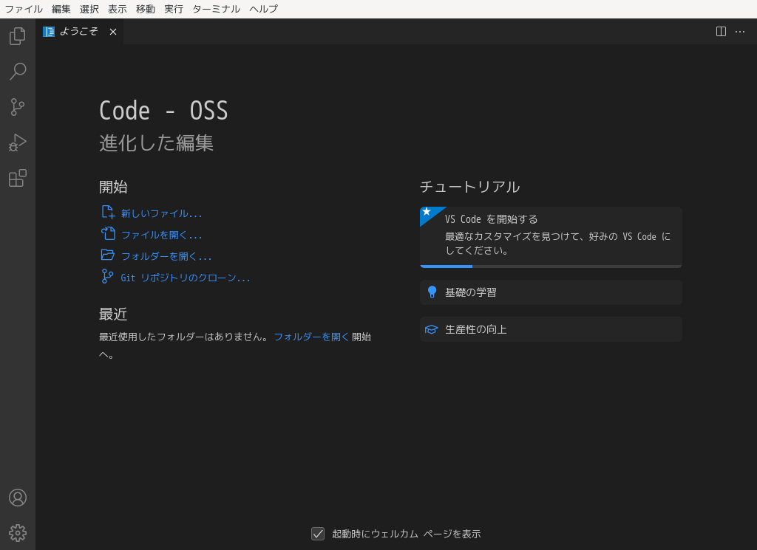
Task: Open the 選択 menu
Action: click(x=89, y=9)
